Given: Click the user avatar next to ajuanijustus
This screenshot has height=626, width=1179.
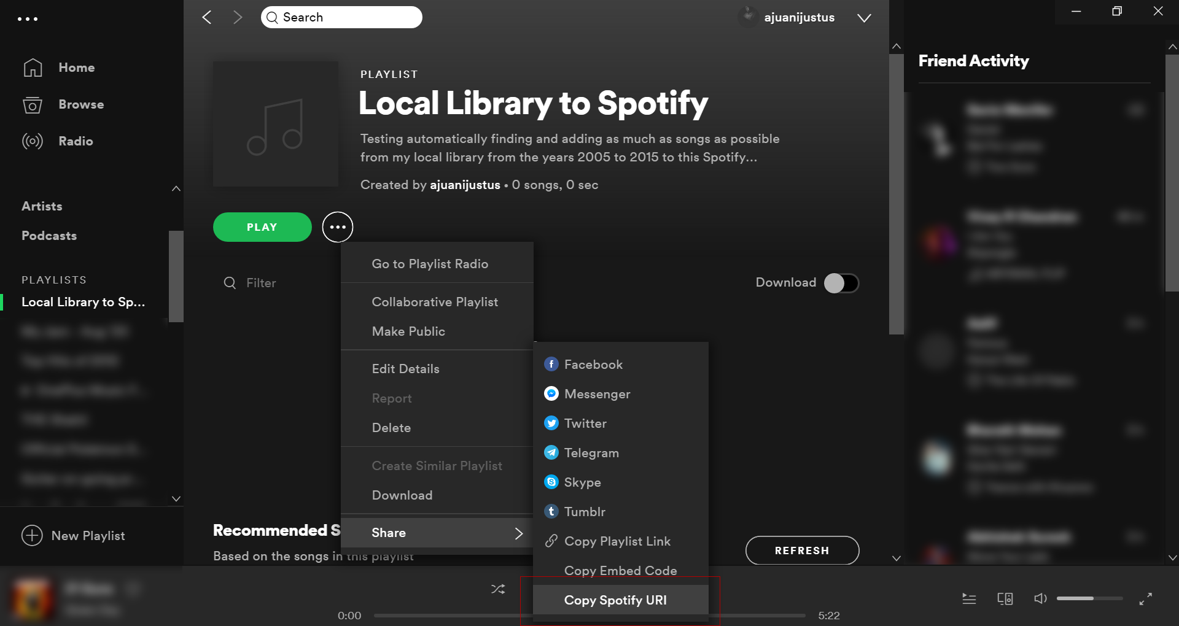Looking at the screenshot, I should click(748, 17).
